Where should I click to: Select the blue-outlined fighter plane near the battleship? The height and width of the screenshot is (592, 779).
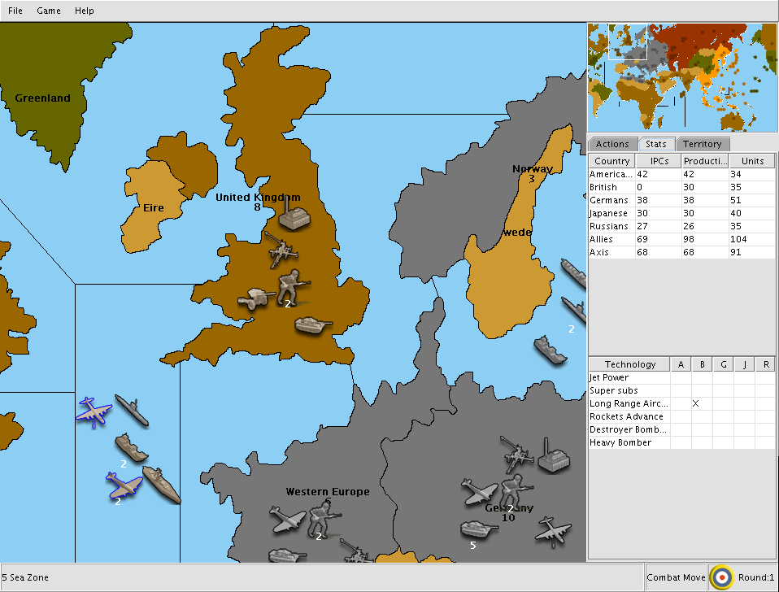(x=124, y=485)
